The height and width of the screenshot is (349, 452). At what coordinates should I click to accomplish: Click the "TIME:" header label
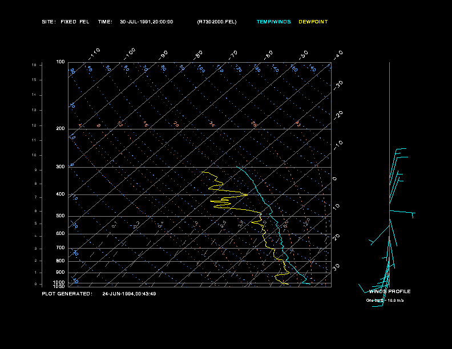(105, 22)
